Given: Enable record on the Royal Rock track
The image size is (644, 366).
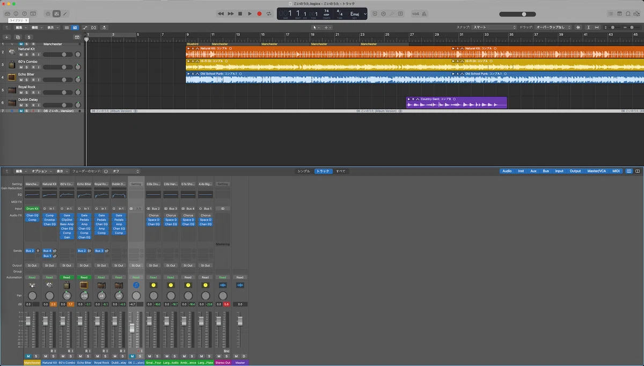Looking at the screenshot, I should pyautogui.click(x=33, y=93).
